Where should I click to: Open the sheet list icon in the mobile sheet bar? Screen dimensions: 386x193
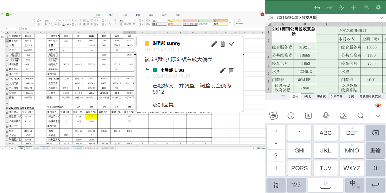(x=283, y=96)
